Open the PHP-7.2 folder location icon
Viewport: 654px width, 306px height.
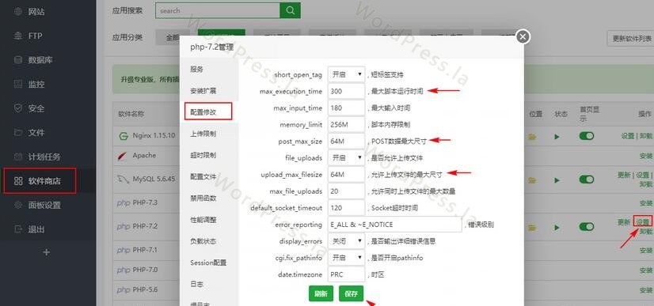[x=532, y=227]
